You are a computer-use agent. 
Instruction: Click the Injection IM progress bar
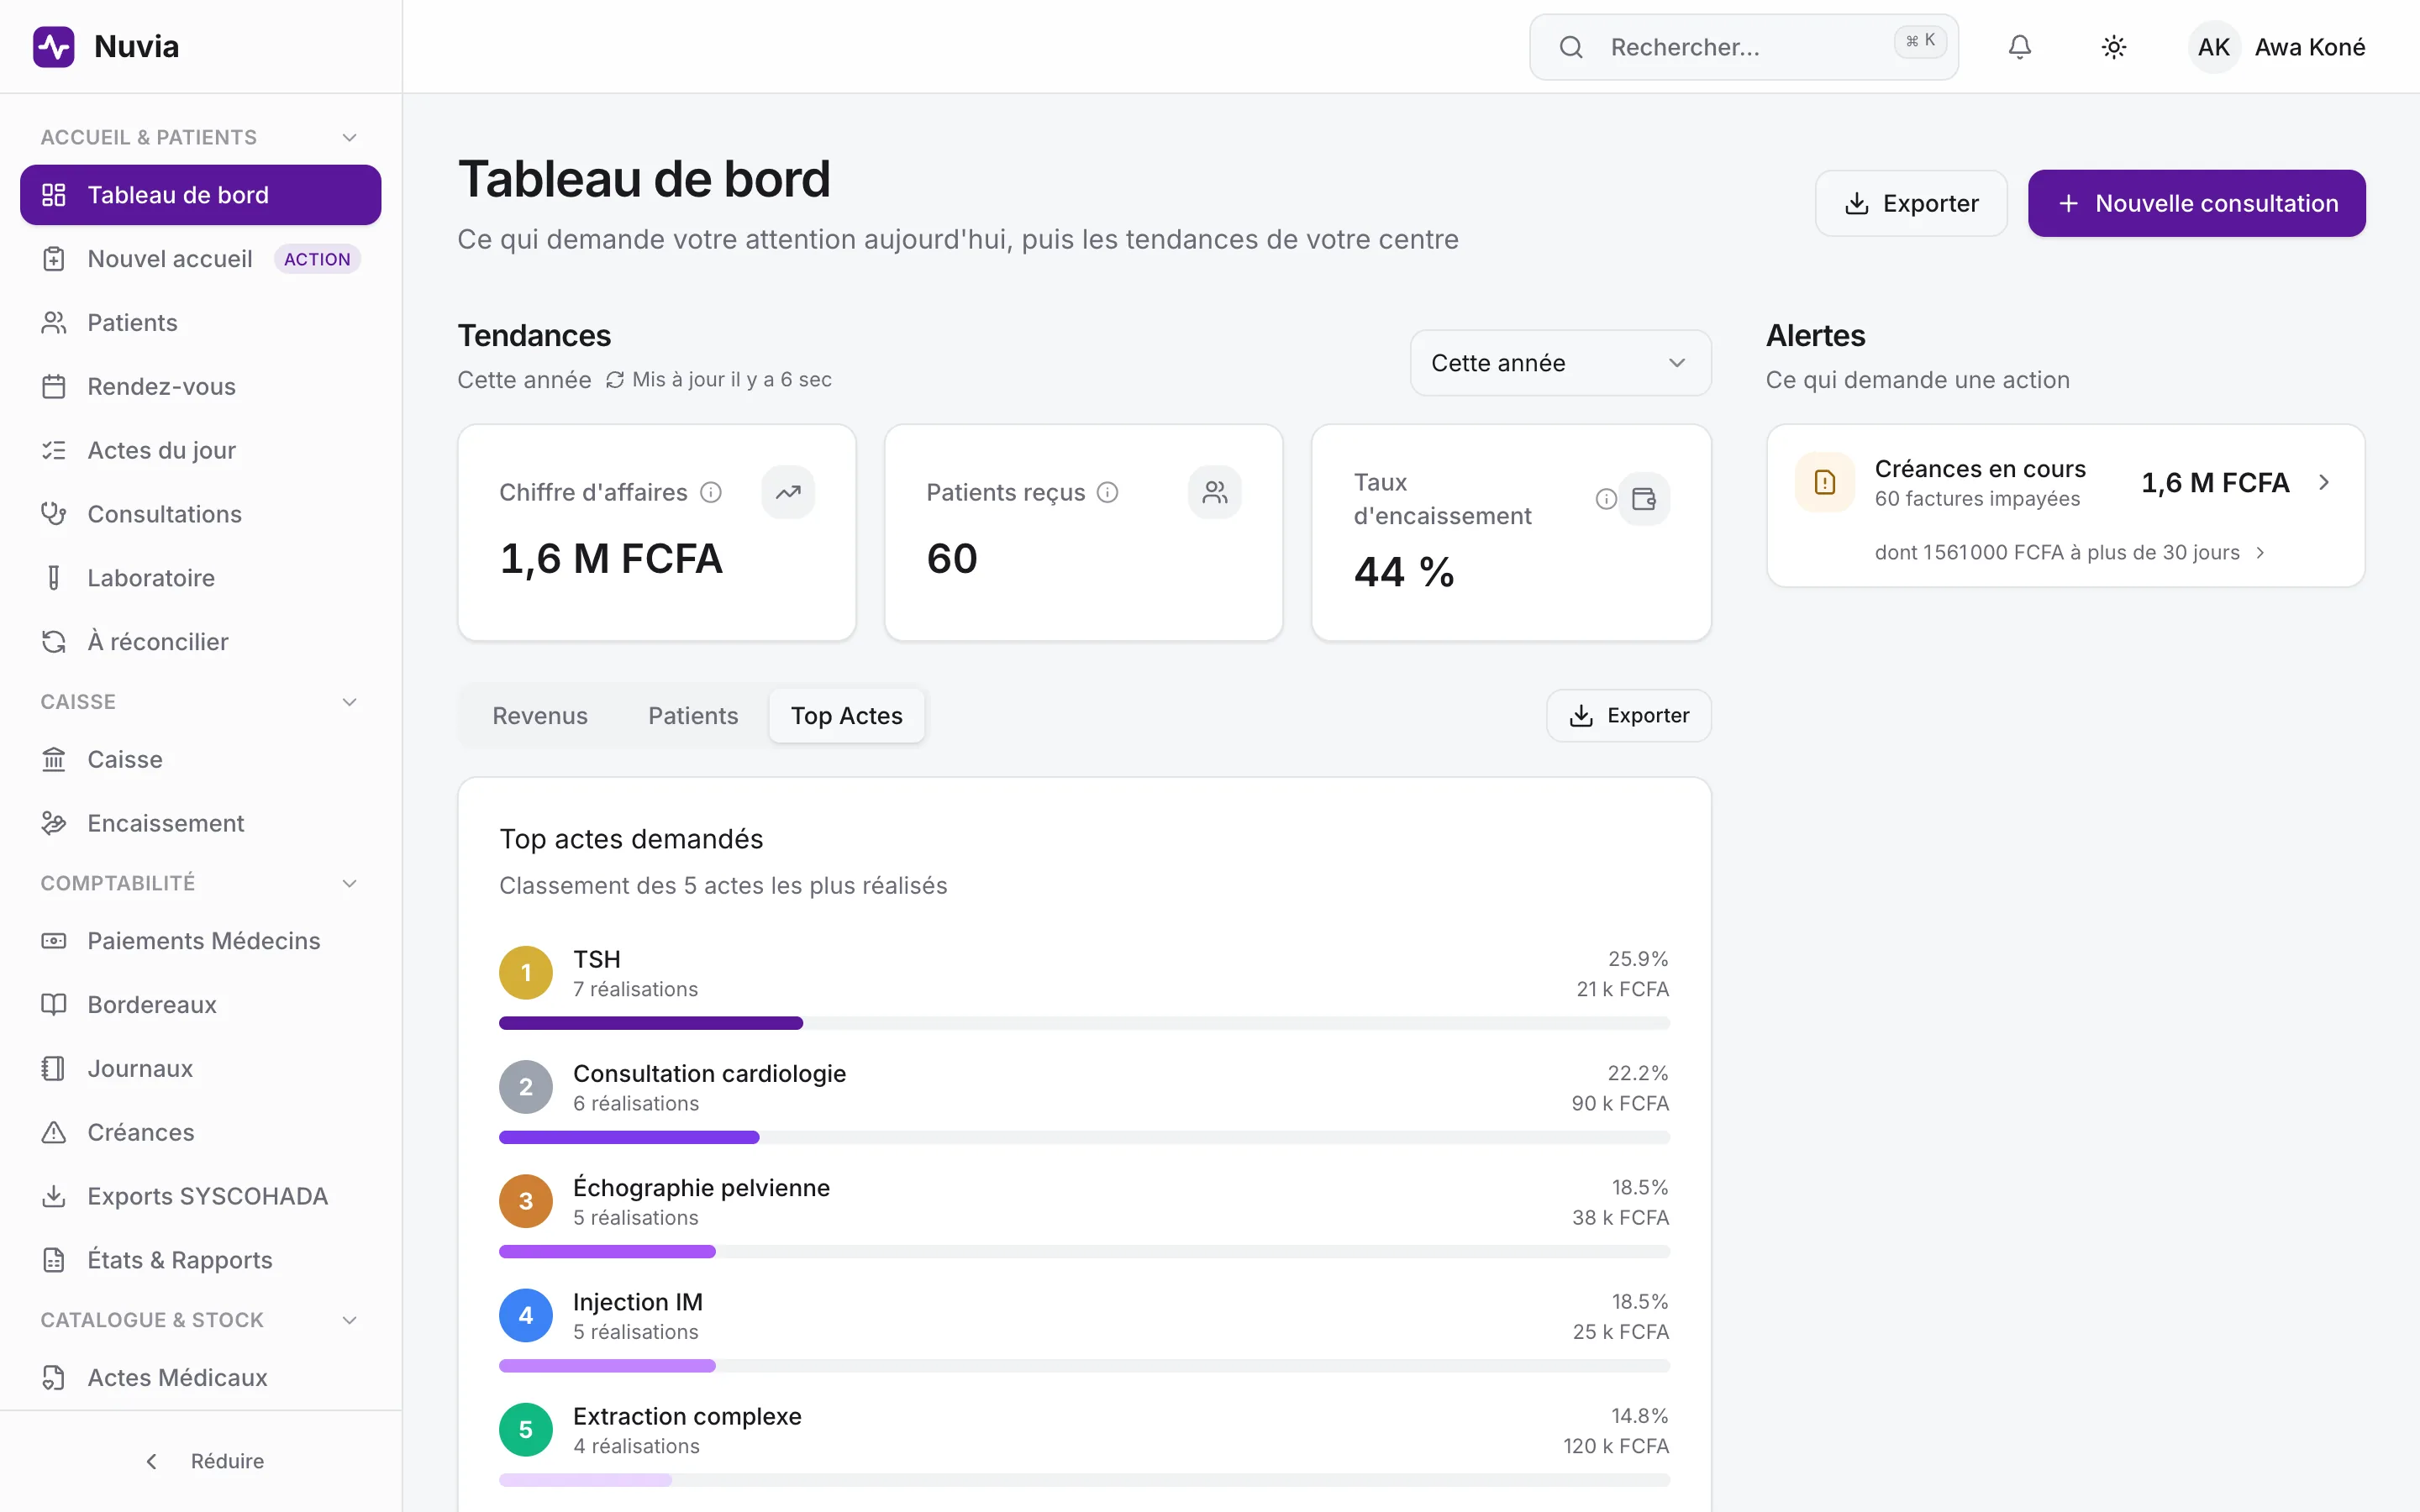coord(1084,1366)
